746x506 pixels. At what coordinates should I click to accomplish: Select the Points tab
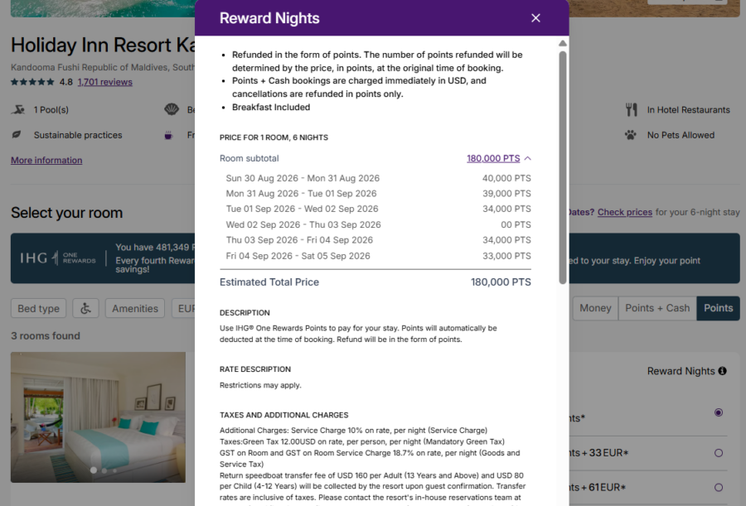pos(718,308)
